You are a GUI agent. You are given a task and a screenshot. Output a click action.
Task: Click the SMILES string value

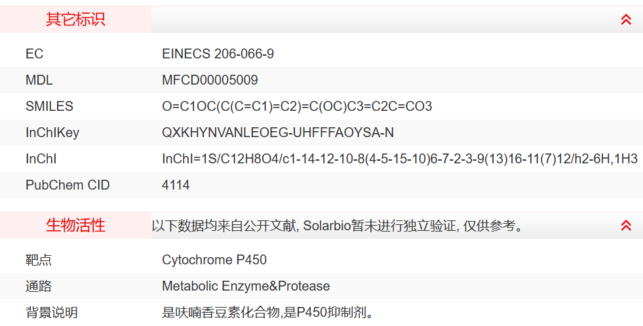tap(297, 106)
